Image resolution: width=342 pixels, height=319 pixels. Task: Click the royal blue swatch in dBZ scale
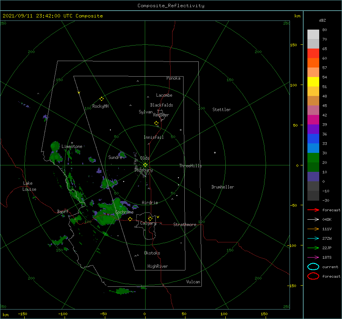coord(313,139)
